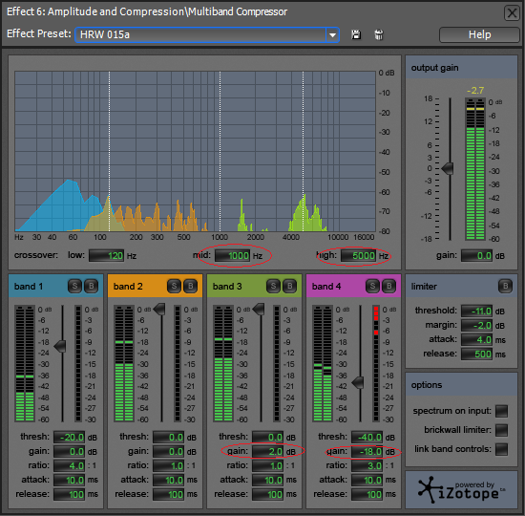Click band 1 thresh value field

click(70, 438)
